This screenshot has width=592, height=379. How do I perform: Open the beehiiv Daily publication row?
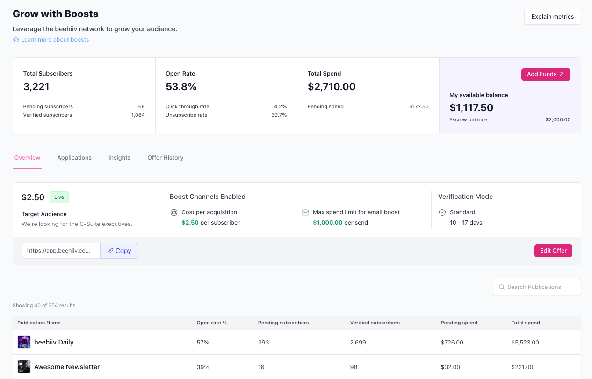[297, 342]
